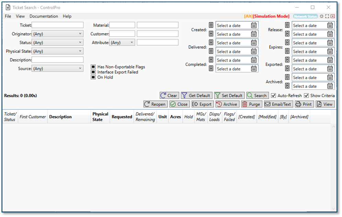This screenshot has height=217, width=342.
Task: Click the time toggle icon beside Delivered date
Action: click(211, 43)
